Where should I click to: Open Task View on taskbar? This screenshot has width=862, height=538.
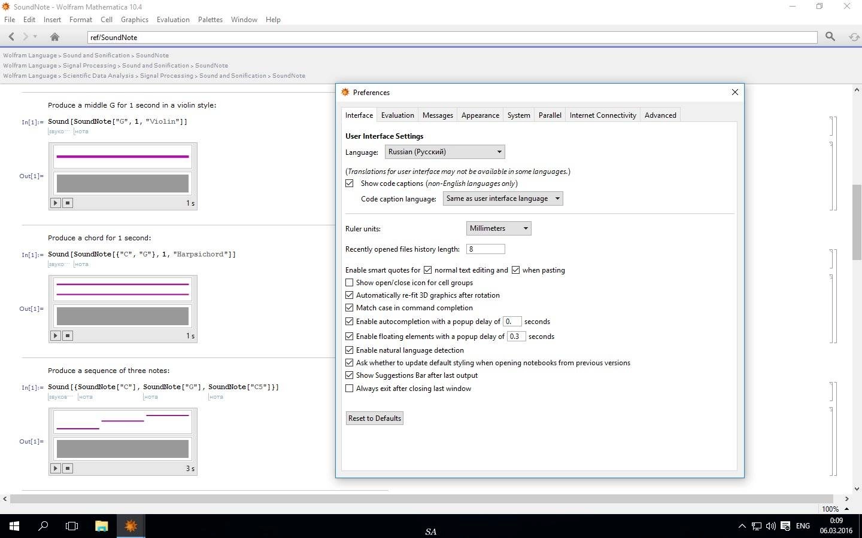[x=72, y=526]
